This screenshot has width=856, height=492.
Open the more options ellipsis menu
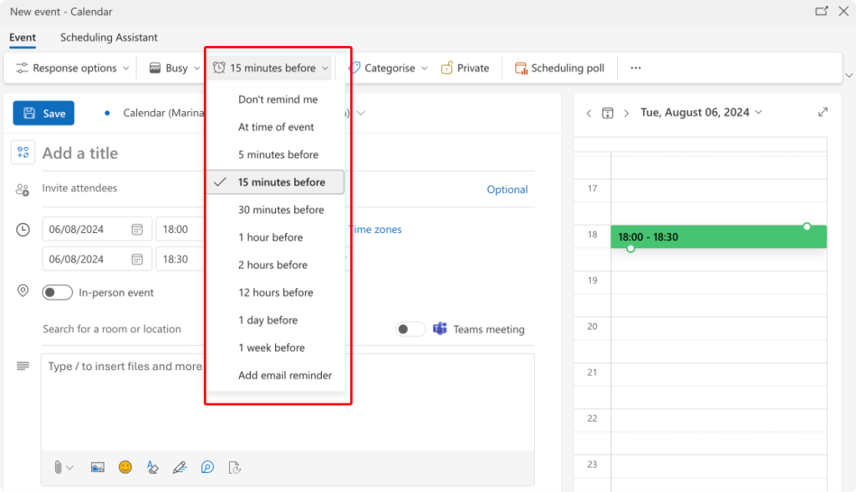point(635,68)
